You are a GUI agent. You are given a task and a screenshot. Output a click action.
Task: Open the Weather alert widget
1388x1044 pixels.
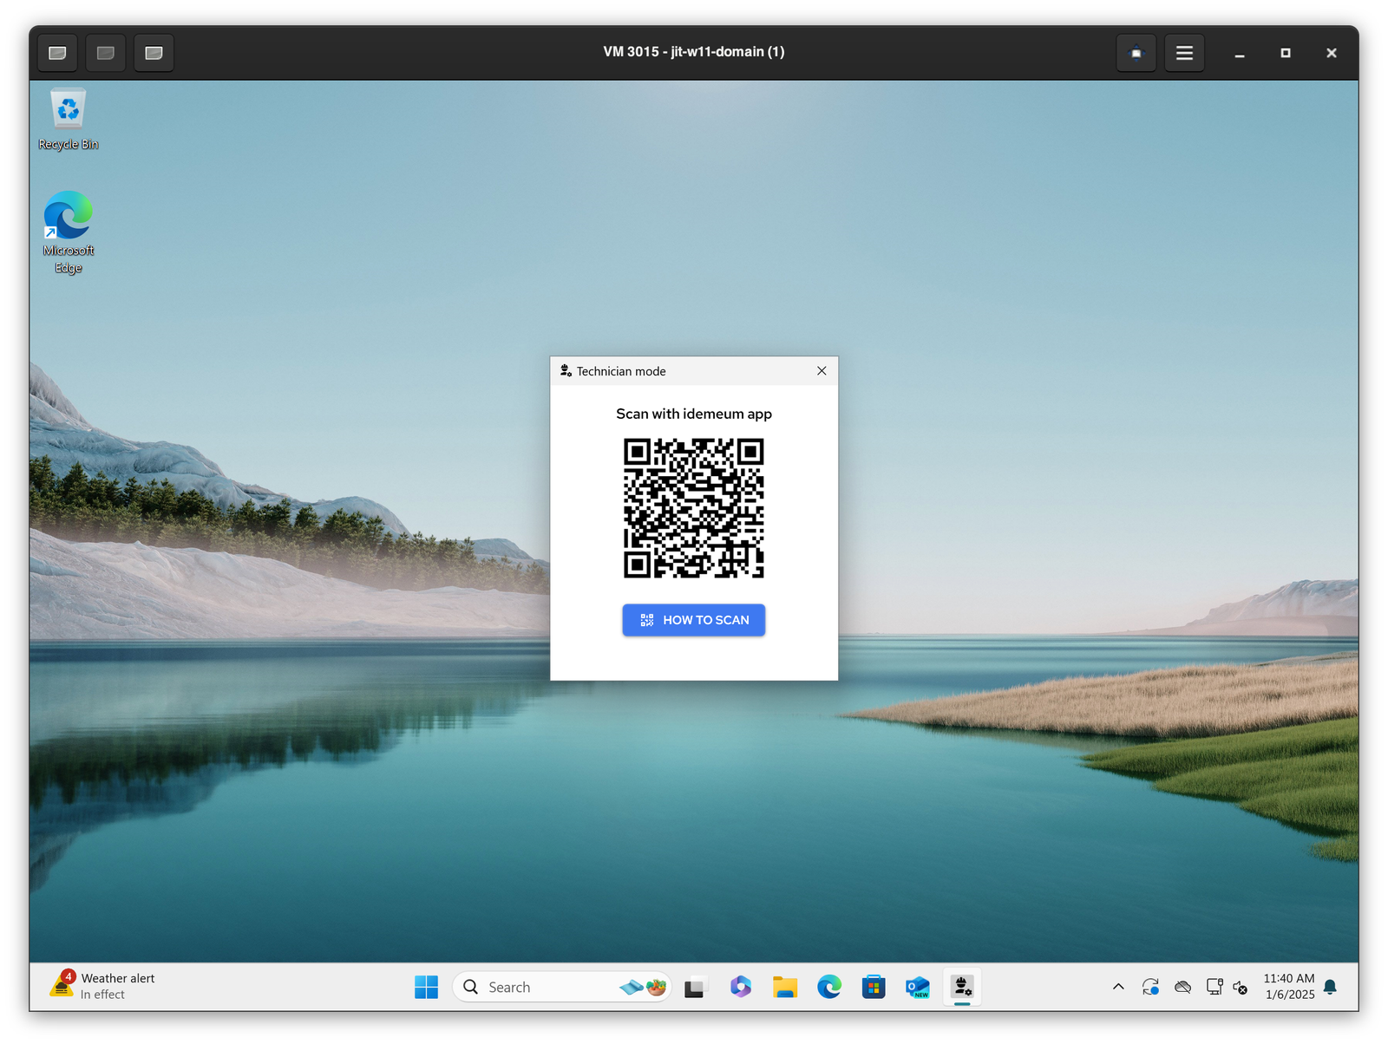pos(102,987)
